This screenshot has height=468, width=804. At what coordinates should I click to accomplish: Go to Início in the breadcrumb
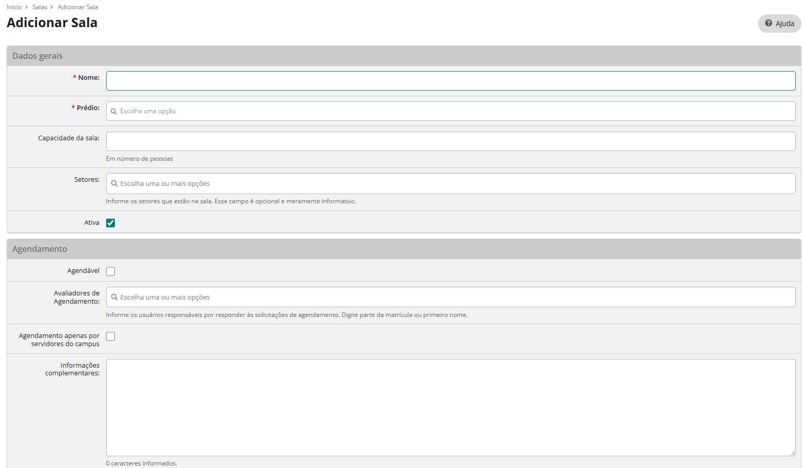coord(14,7)
